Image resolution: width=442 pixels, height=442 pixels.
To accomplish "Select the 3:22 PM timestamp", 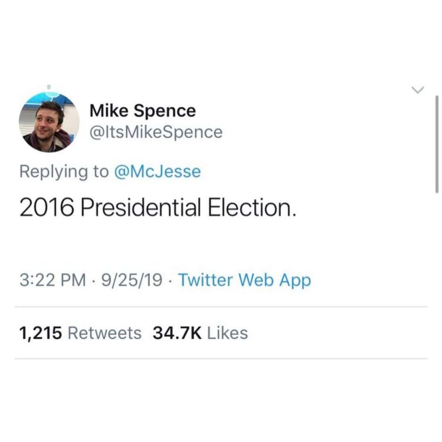I will click(x=52, y=280).
